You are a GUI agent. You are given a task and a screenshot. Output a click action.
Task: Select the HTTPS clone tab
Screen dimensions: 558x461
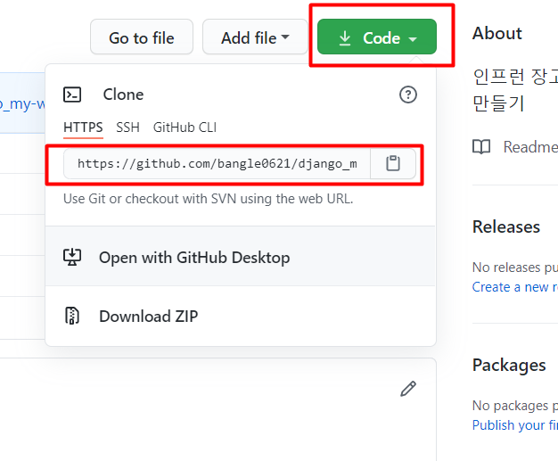(x=83, y=128)
